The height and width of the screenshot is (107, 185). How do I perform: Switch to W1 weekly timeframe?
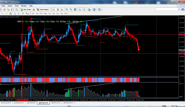(x=62, y=13)
